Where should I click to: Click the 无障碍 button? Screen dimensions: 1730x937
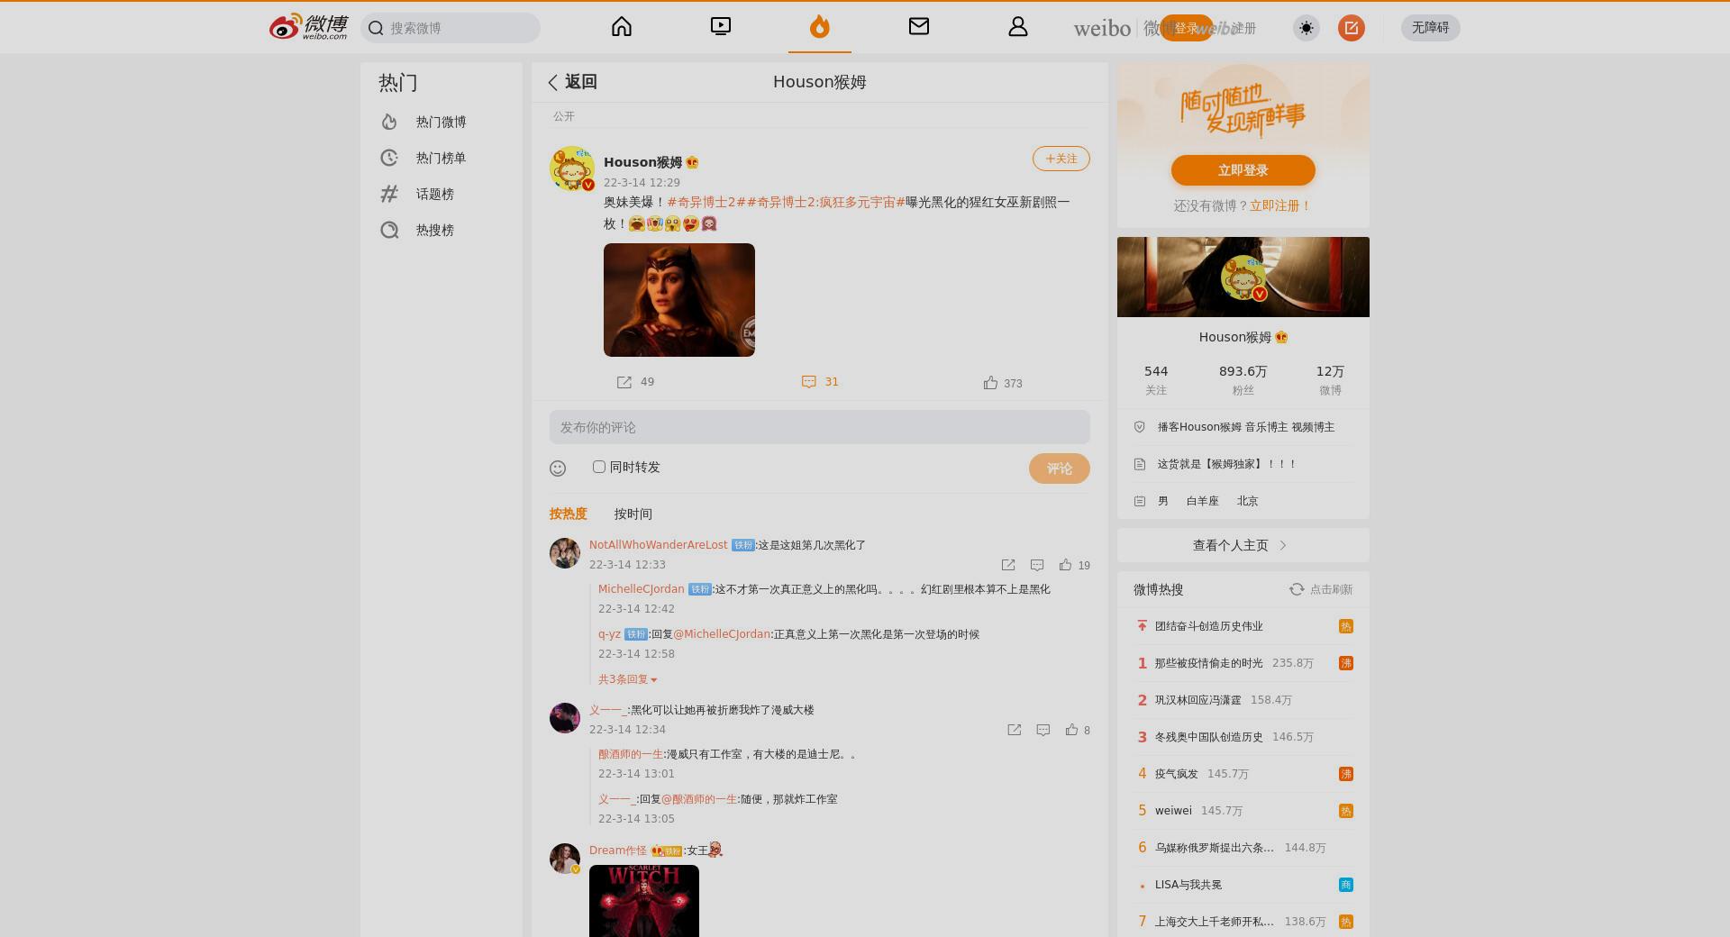(1431, 28)
